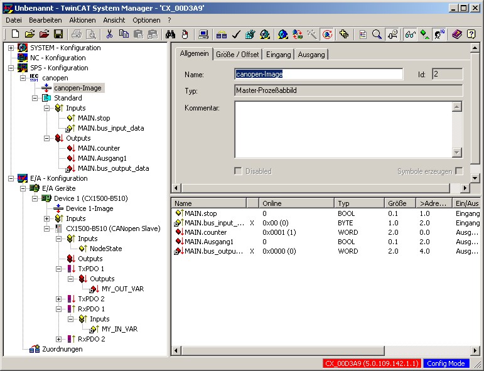Click the Copy toolbar icon
This screenshot has height=371, width=484.
[x=124, y=34]
